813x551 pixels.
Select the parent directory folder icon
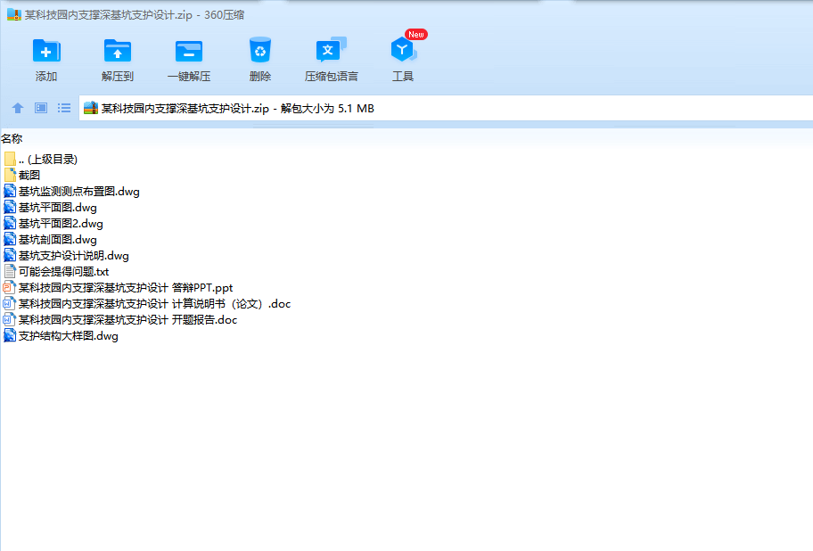click(x=10, y=159)
